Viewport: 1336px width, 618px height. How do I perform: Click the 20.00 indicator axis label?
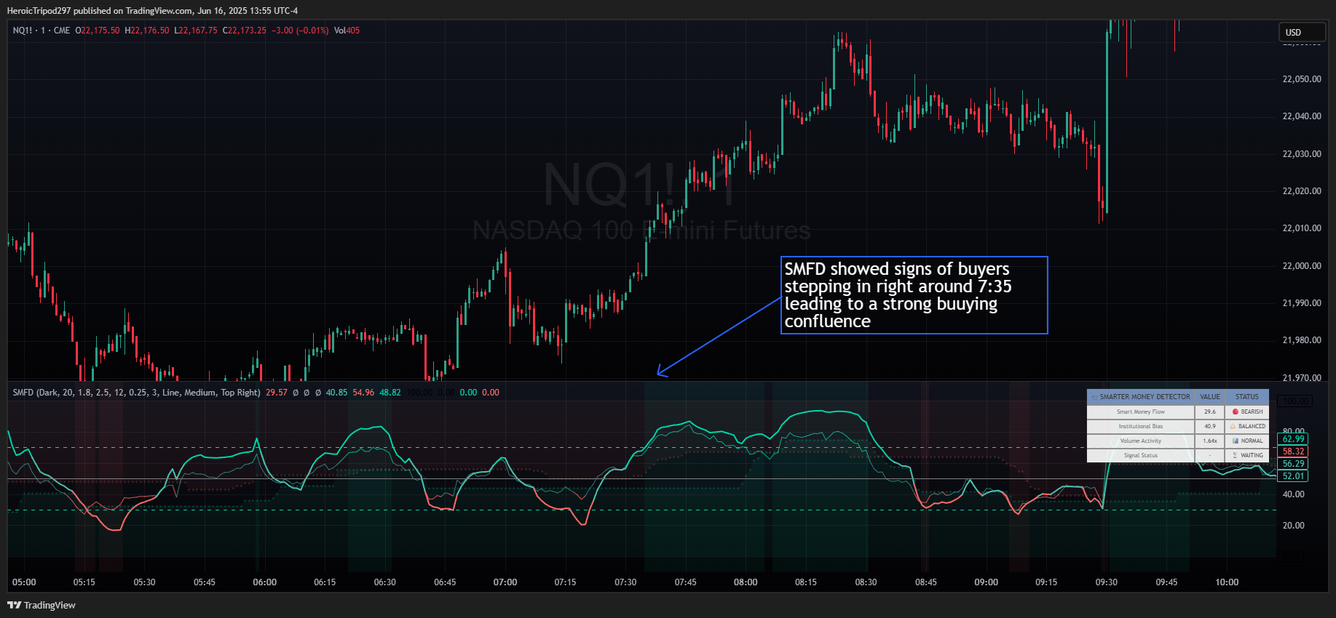1294,526
